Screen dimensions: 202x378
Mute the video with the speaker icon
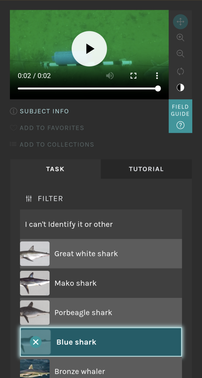(110, 76)
